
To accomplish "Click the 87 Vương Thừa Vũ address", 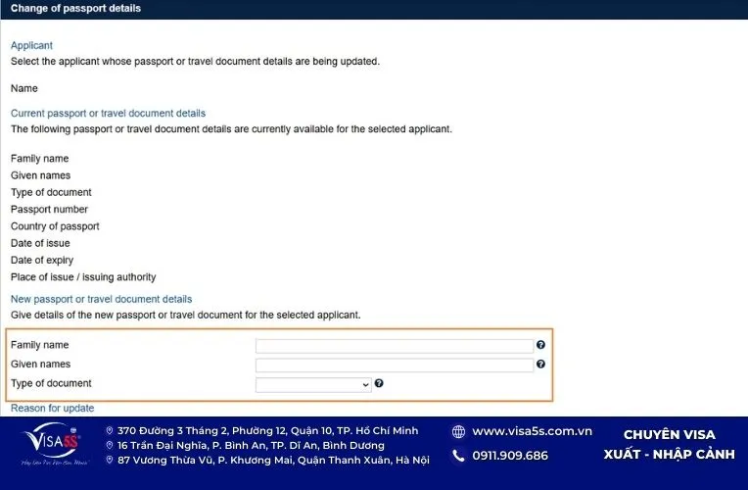I will [x=273, y=460].
